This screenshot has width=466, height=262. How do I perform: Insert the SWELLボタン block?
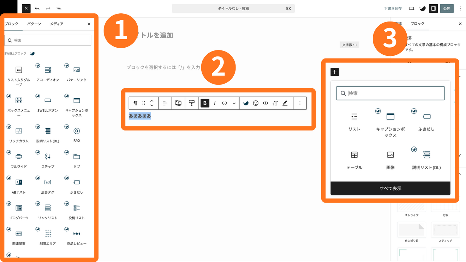(x=48, y=104)
